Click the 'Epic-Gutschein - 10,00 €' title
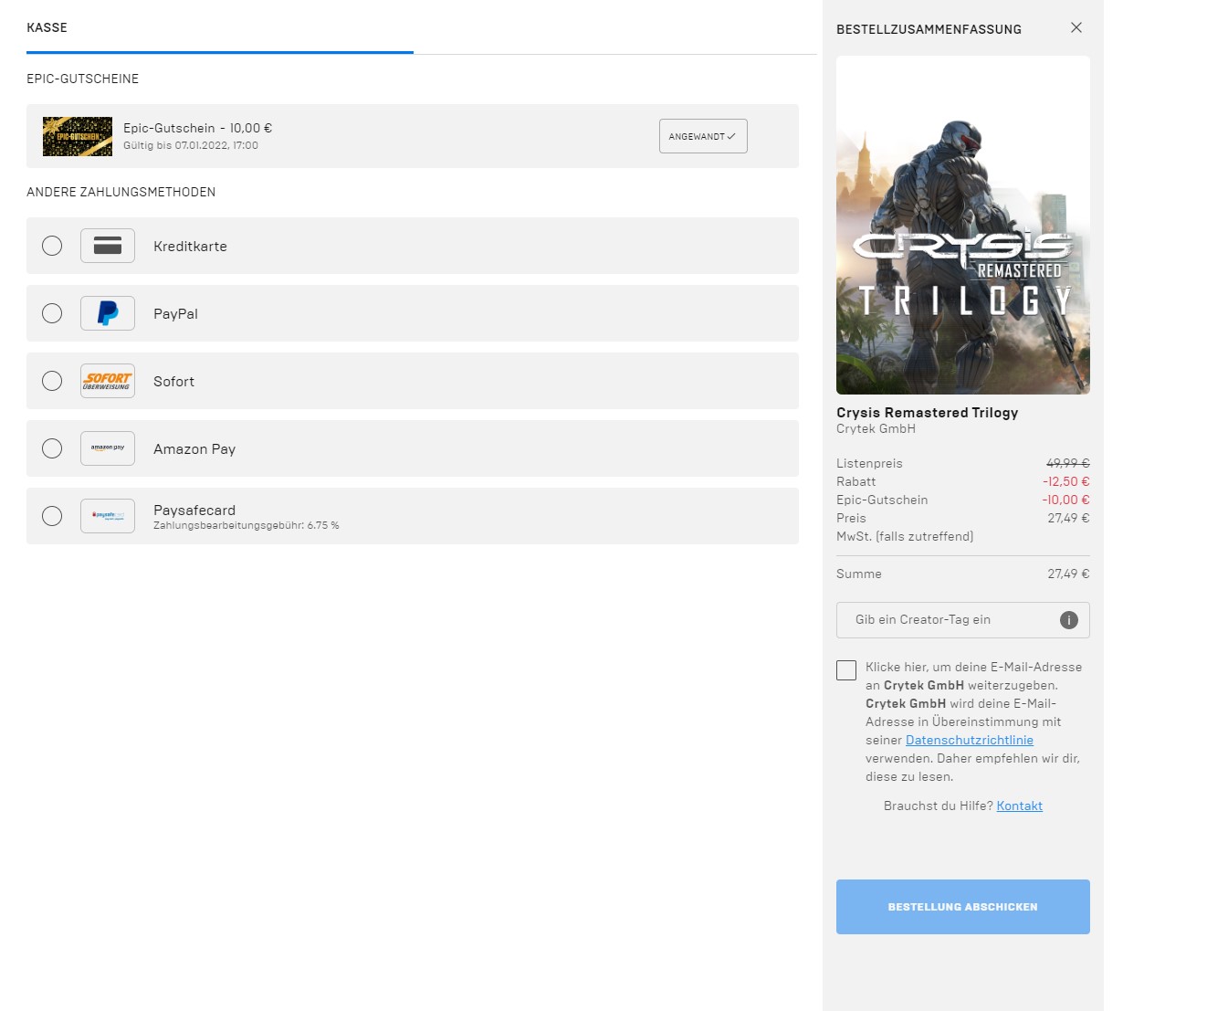Viewport: 1207px width, 1011px height. pos(198,128)
